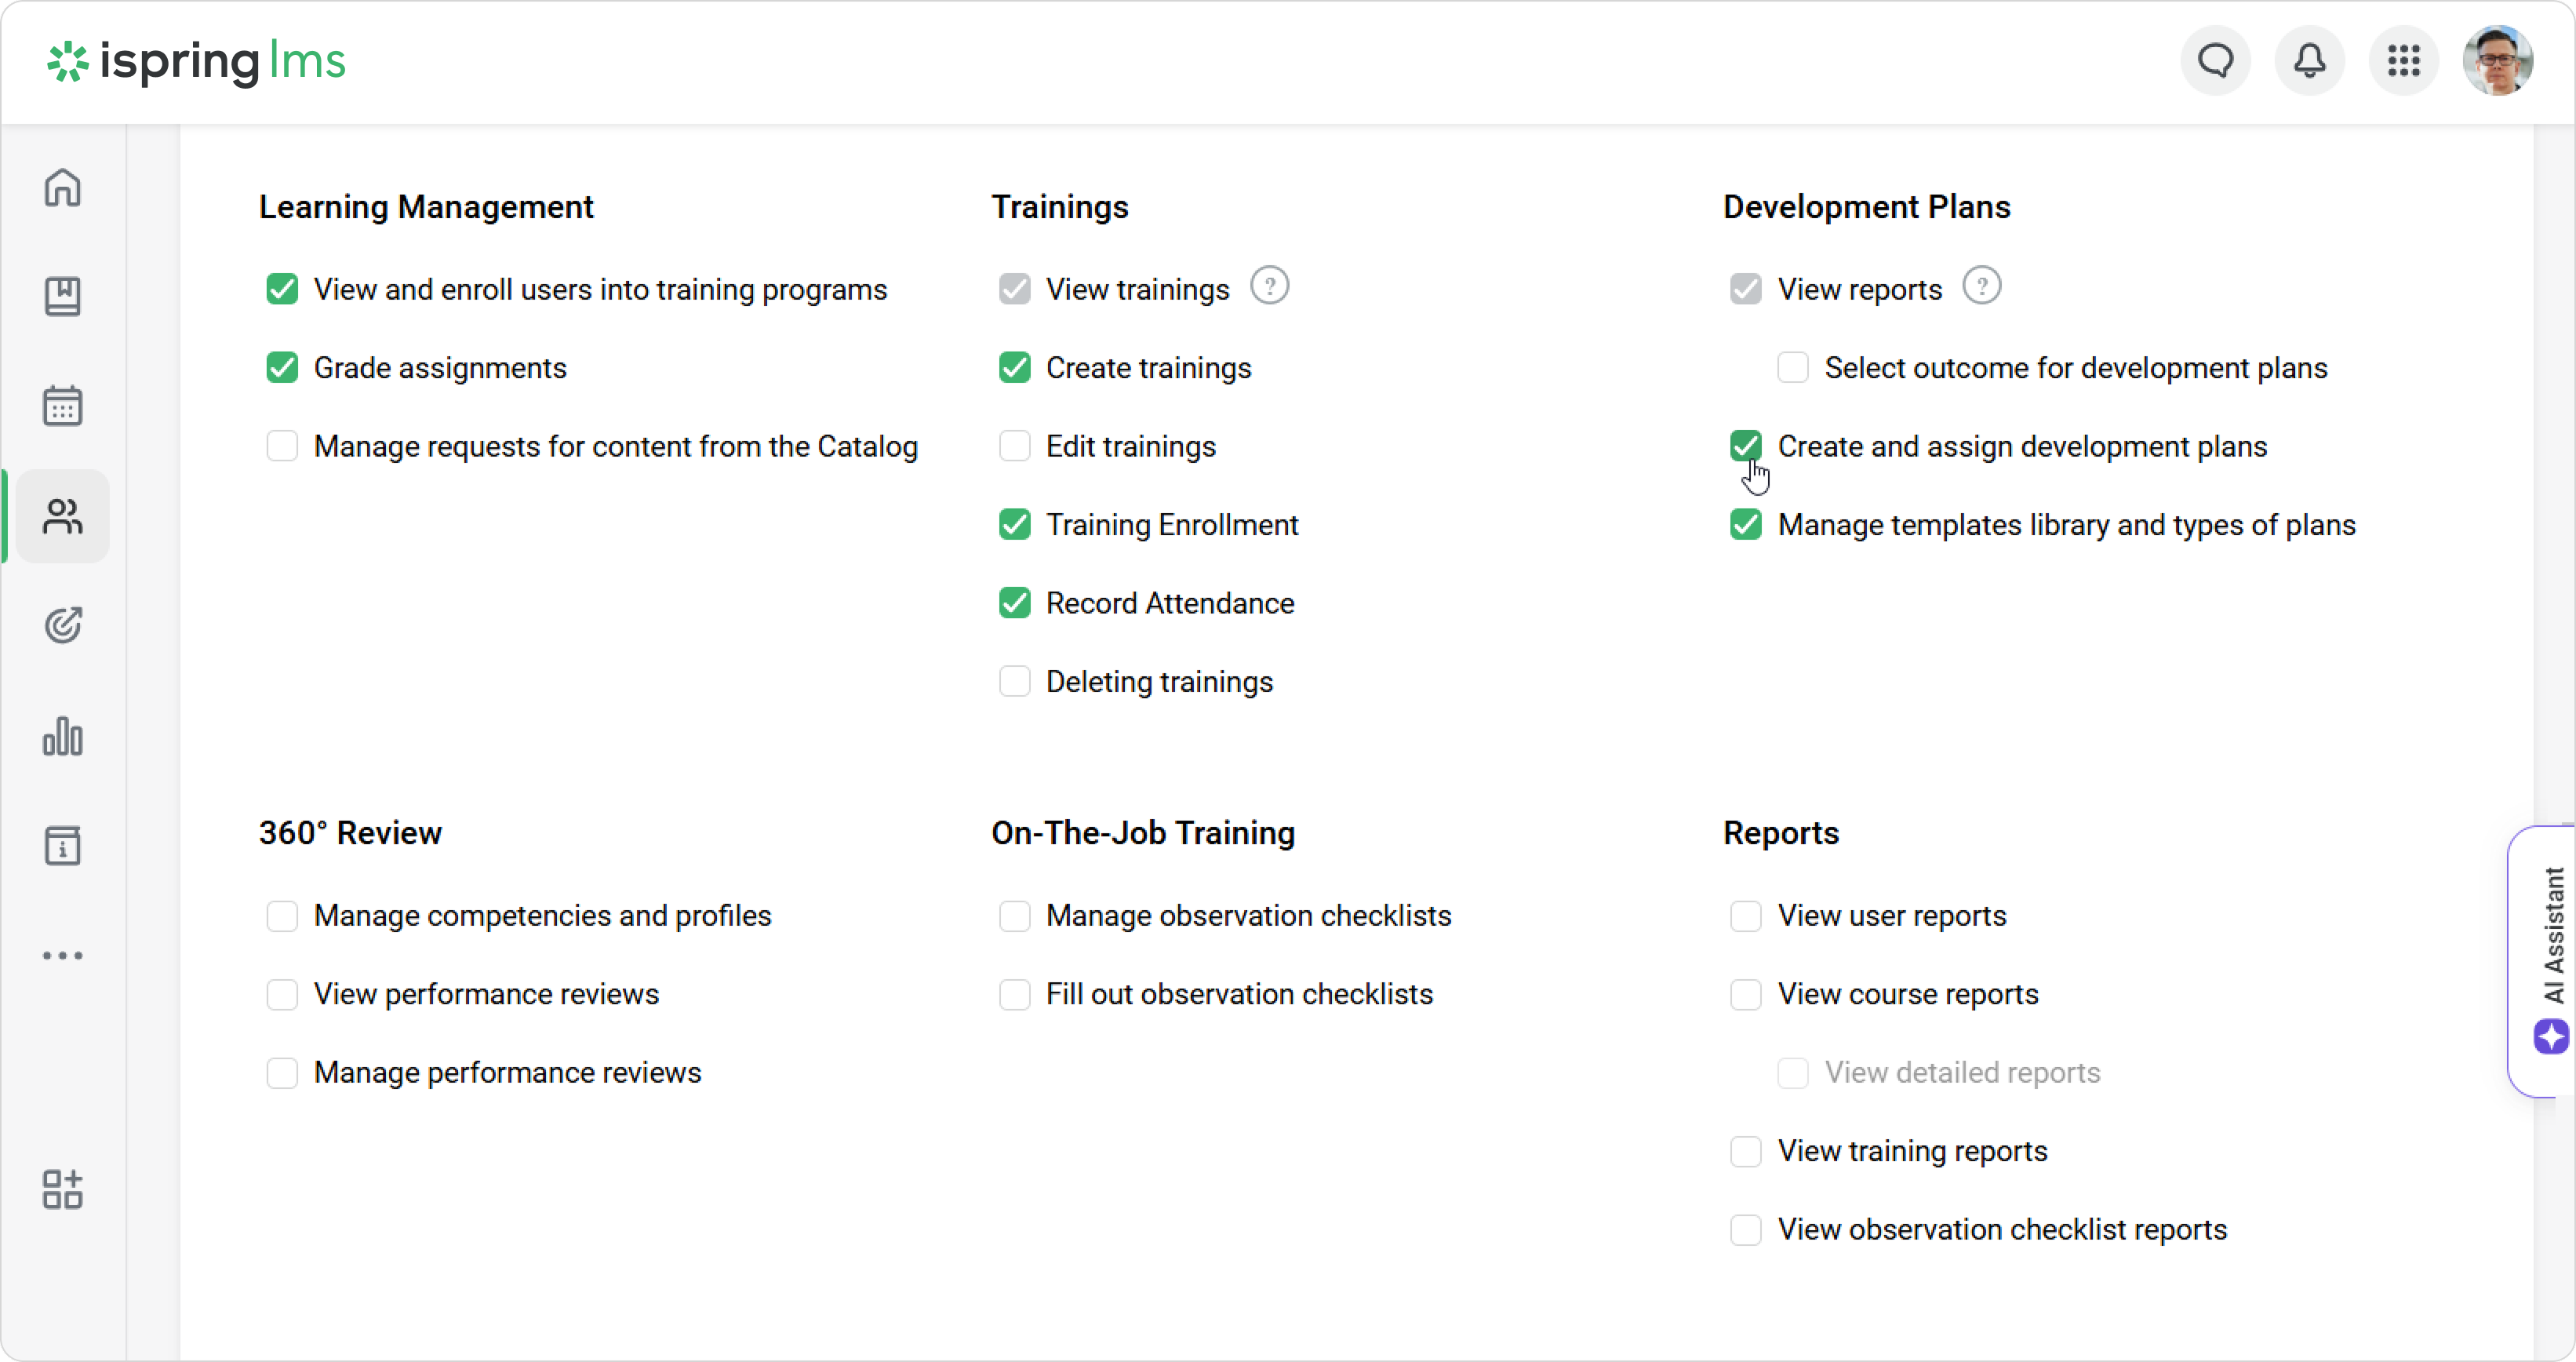
Task: Click the add modules icon at sidebar bottom
Action: coord(62,1190)
